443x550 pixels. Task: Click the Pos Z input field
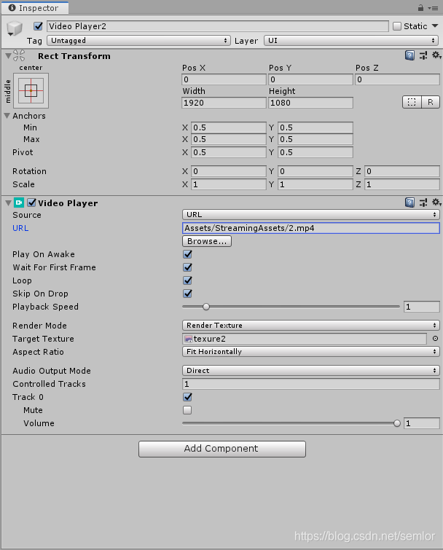click(x=397, y=79)
